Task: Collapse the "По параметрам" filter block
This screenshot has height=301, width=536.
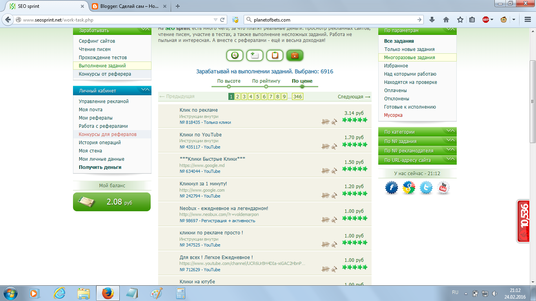Action: click(x=450, y=30)
